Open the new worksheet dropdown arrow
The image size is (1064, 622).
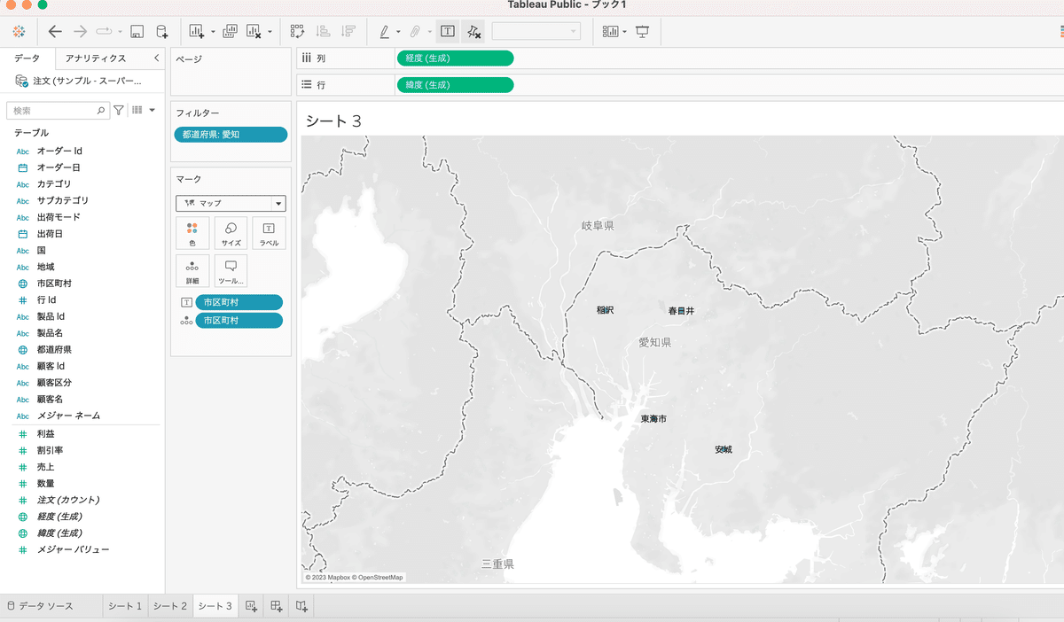[213, 33]
